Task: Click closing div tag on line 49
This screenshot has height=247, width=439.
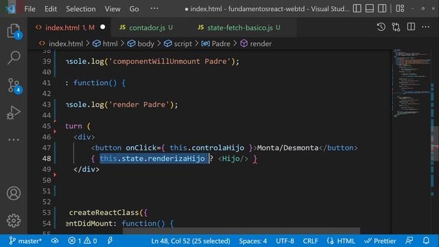Action: pyautogui.click(x=86, y=169)
